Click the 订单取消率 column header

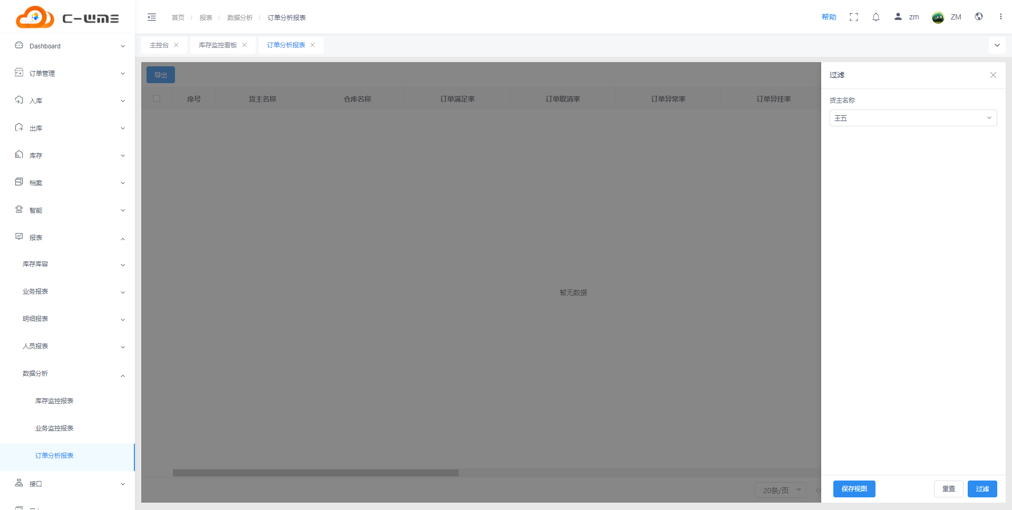[x=563, y=99]
